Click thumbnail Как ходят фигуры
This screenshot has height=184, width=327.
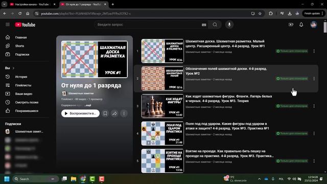[162, 106]
